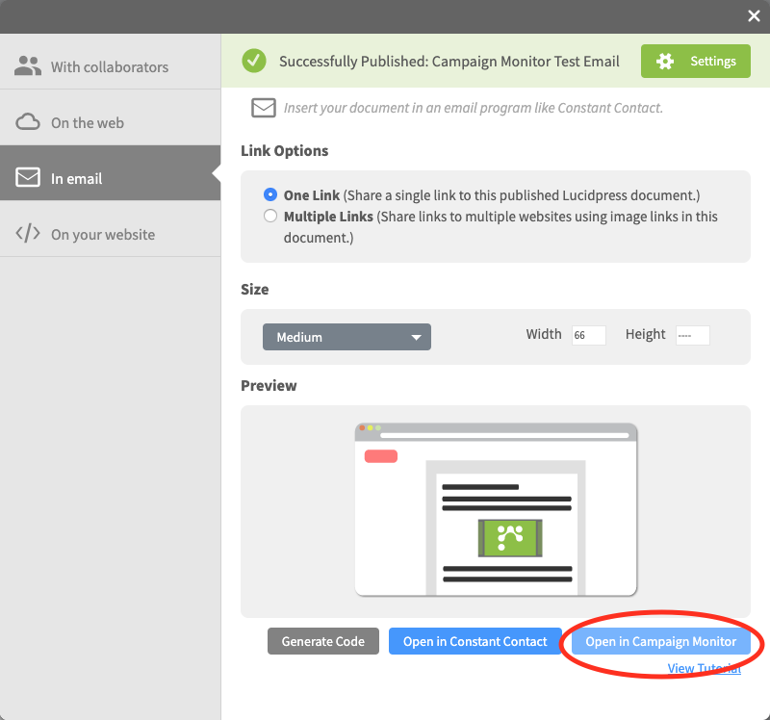Click the code brackets icon for website embed
770x720 pixels.
click(x=28, y=233)
